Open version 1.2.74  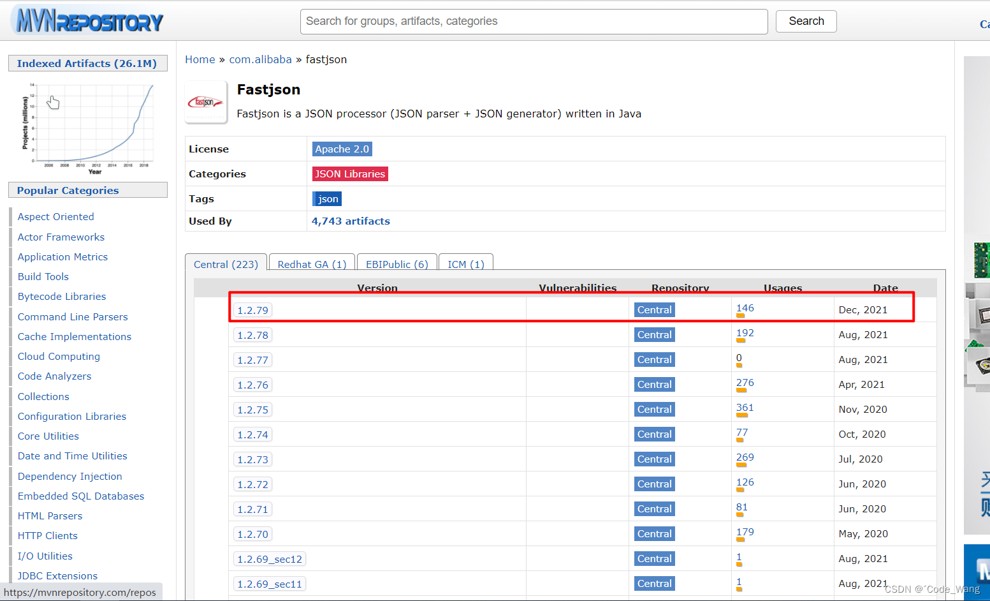[x=252, y=434]
